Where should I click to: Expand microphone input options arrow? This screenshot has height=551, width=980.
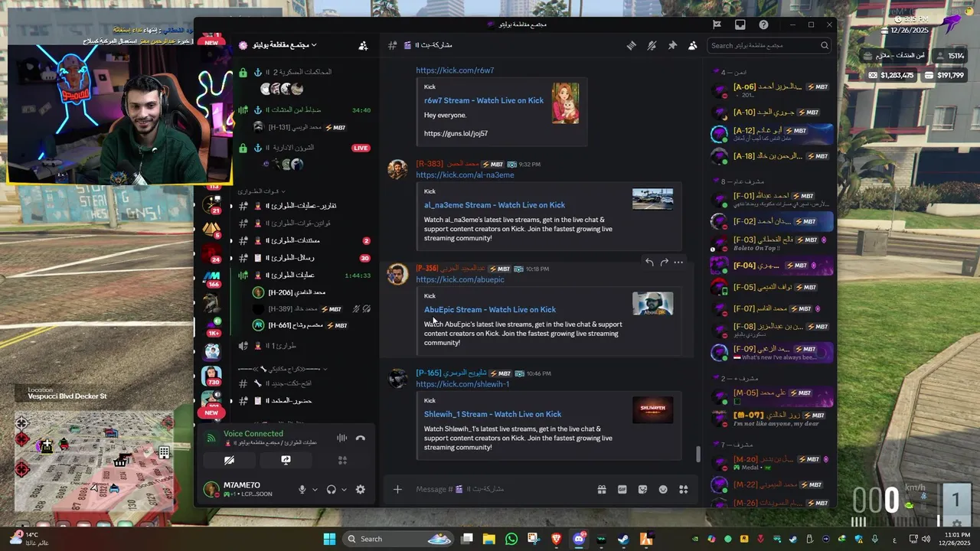[x=315, y=490]
